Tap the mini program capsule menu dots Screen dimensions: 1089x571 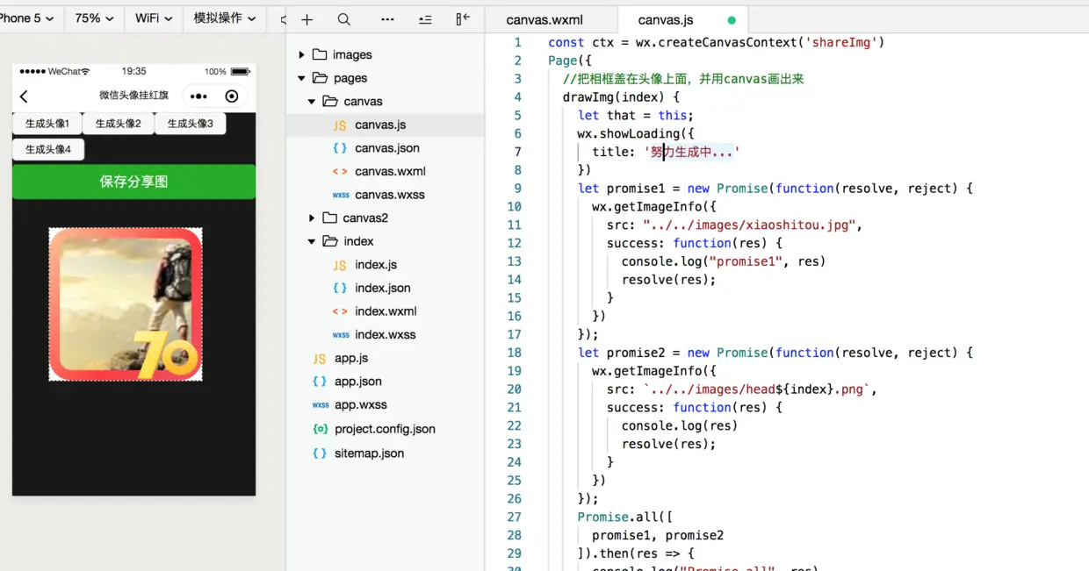click(x=199, y=96)
